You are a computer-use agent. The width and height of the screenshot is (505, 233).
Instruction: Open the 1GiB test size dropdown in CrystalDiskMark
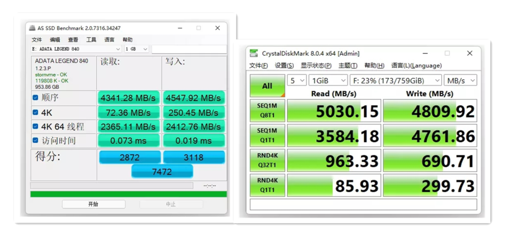pyautogui.click(x=328, y=81)
